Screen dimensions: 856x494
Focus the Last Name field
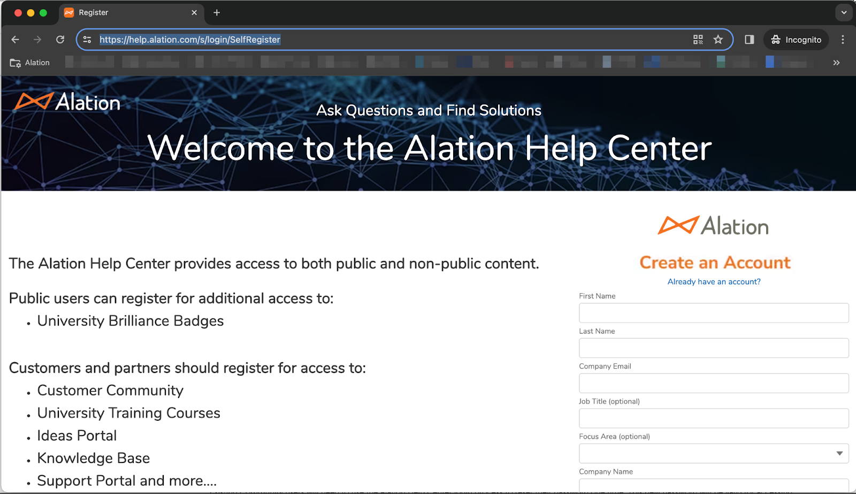click(x=714, y=348)
